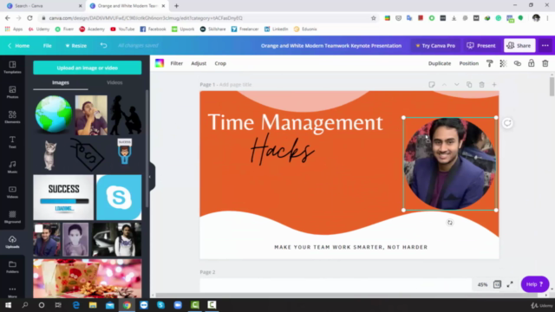Click the copy style paint roller icon
This screenshot has height=312, width=555.
click(489, 63)
